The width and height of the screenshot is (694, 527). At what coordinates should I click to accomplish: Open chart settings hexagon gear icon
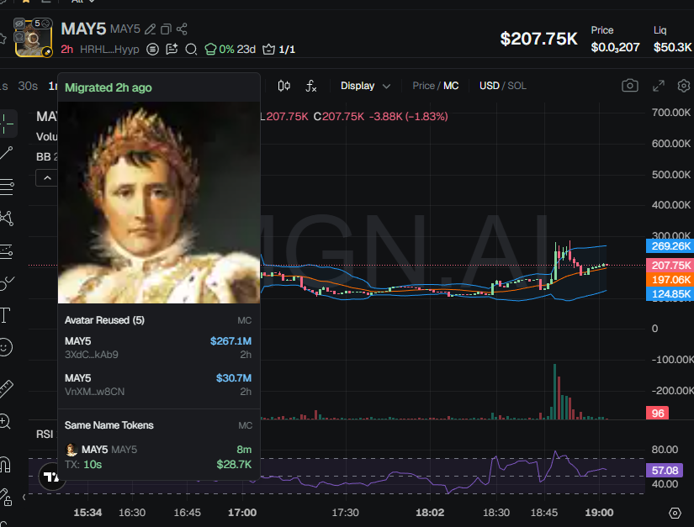684,86
